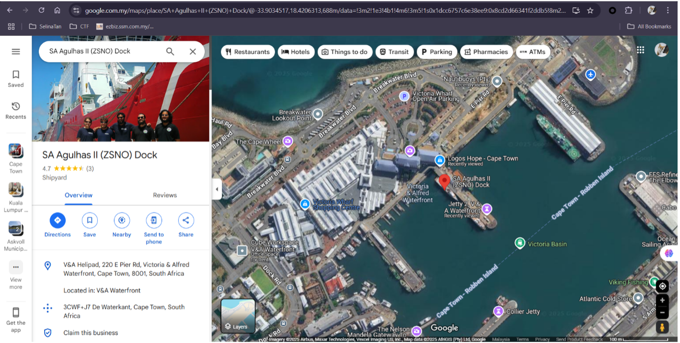Select the ATMs chip
The width and height of the screenshot is (680, 343).
tap(533, 52)
